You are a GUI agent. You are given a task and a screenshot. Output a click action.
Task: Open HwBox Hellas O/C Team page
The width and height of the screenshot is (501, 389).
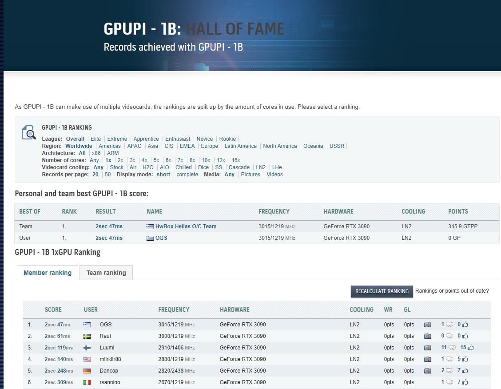click(186, 226)
